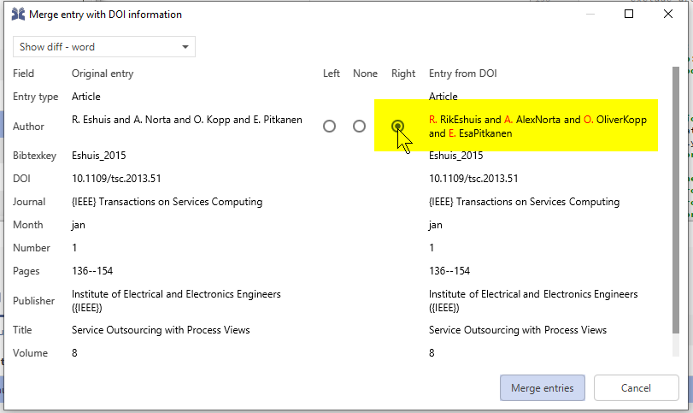Image resolution: width=693 pixels, height=413 pixels.
Task: Click DOI-entry value 10.1109/tsc.2013.51
Action: point(473,179)
